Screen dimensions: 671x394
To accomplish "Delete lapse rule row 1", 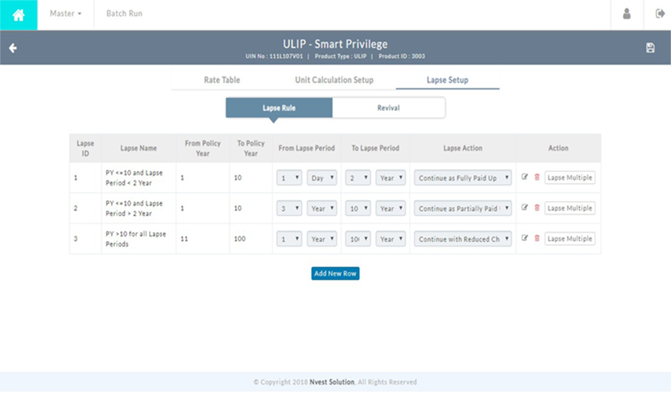I will click(x=536, y=177).
